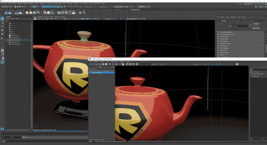Open the Deform menu
Viewport: 267px width, 145px height.
click(76, 3)
